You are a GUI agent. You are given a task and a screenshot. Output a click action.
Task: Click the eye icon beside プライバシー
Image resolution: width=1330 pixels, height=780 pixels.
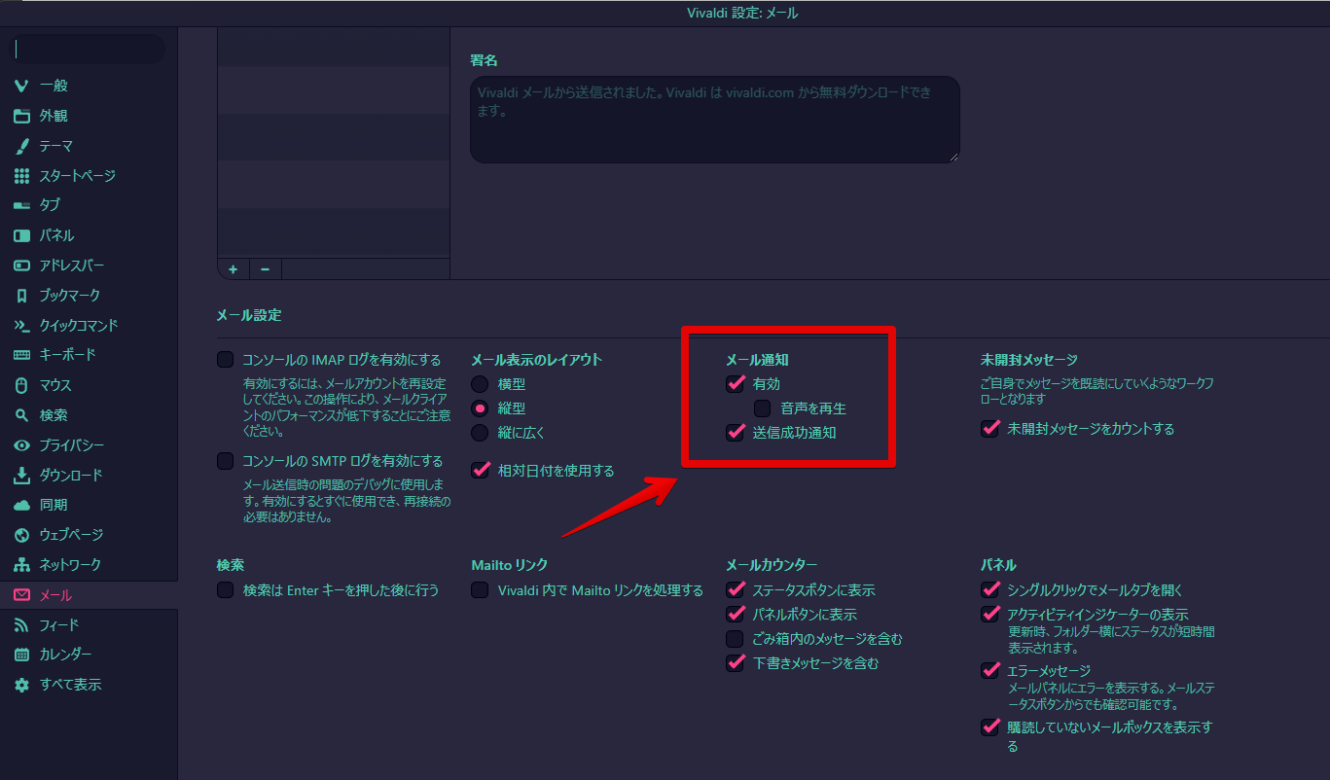(x=21, y=445)
